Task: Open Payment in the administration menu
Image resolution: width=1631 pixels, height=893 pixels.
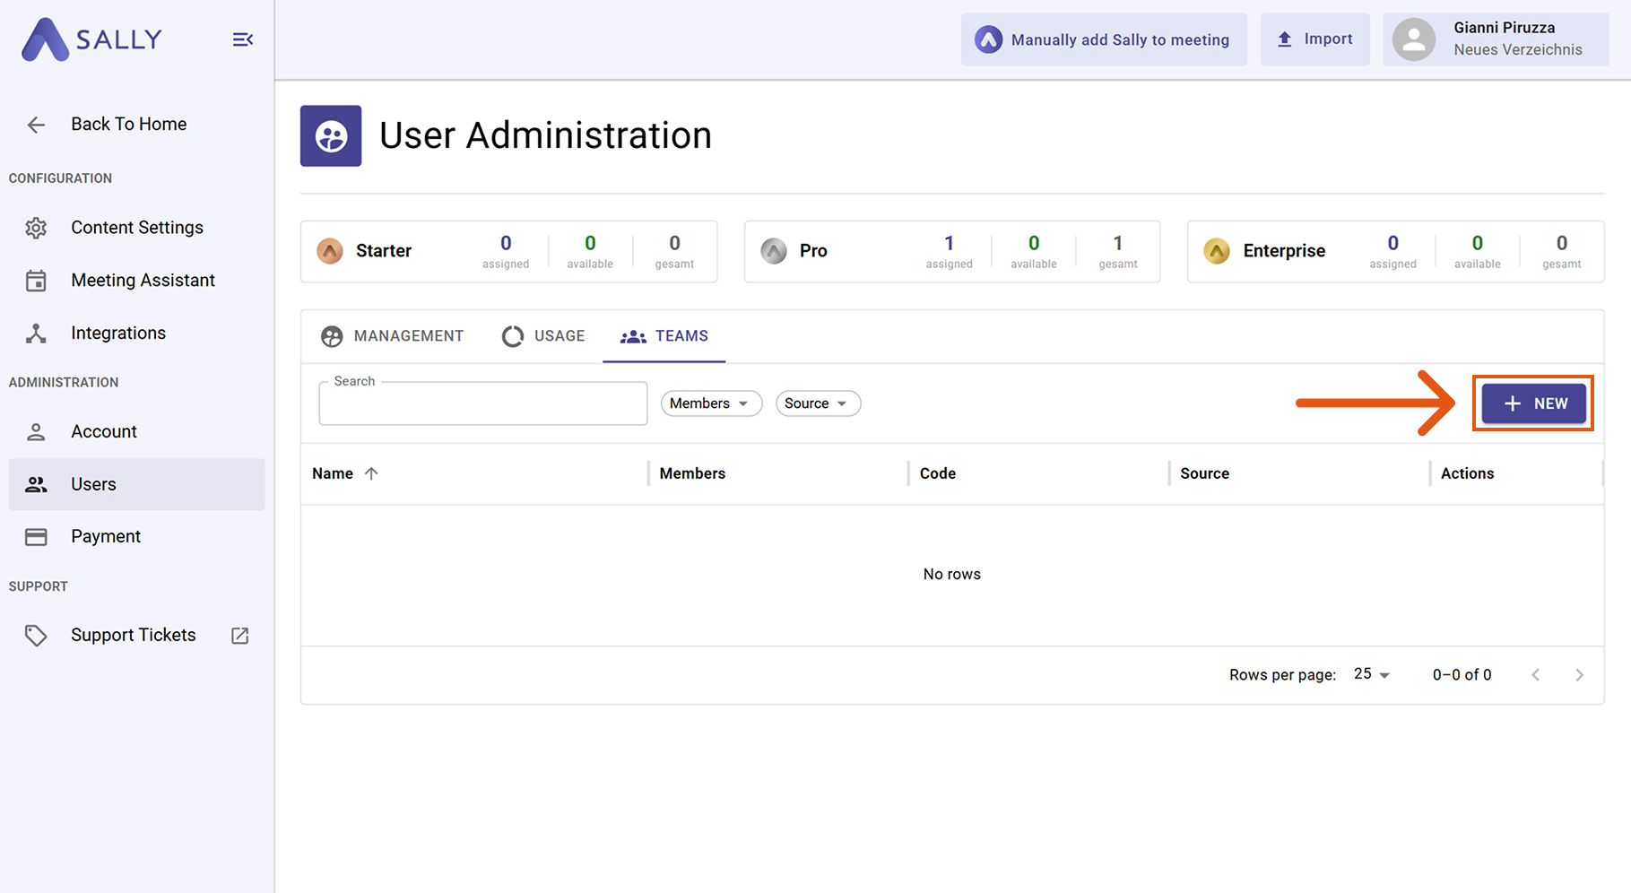Action: [106, 537]
